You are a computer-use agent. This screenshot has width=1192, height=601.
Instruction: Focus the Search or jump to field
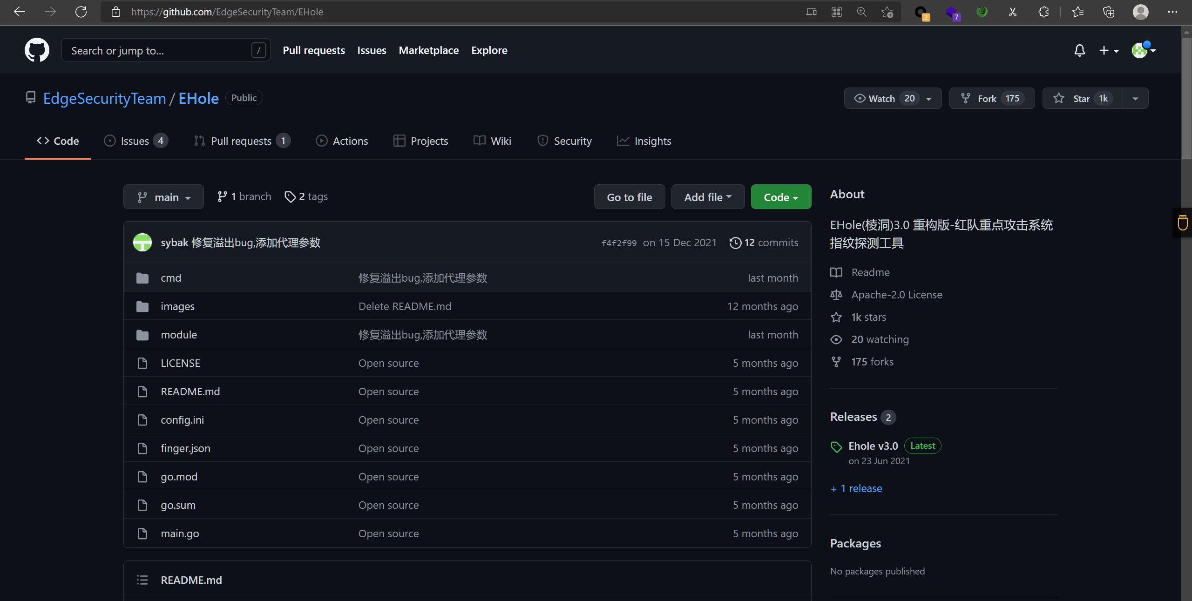166,50
